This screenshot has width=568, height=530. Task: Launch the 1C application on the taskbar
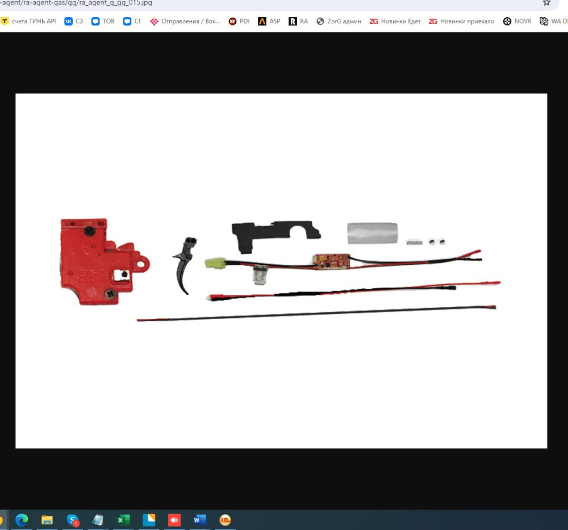coord(225,520)
